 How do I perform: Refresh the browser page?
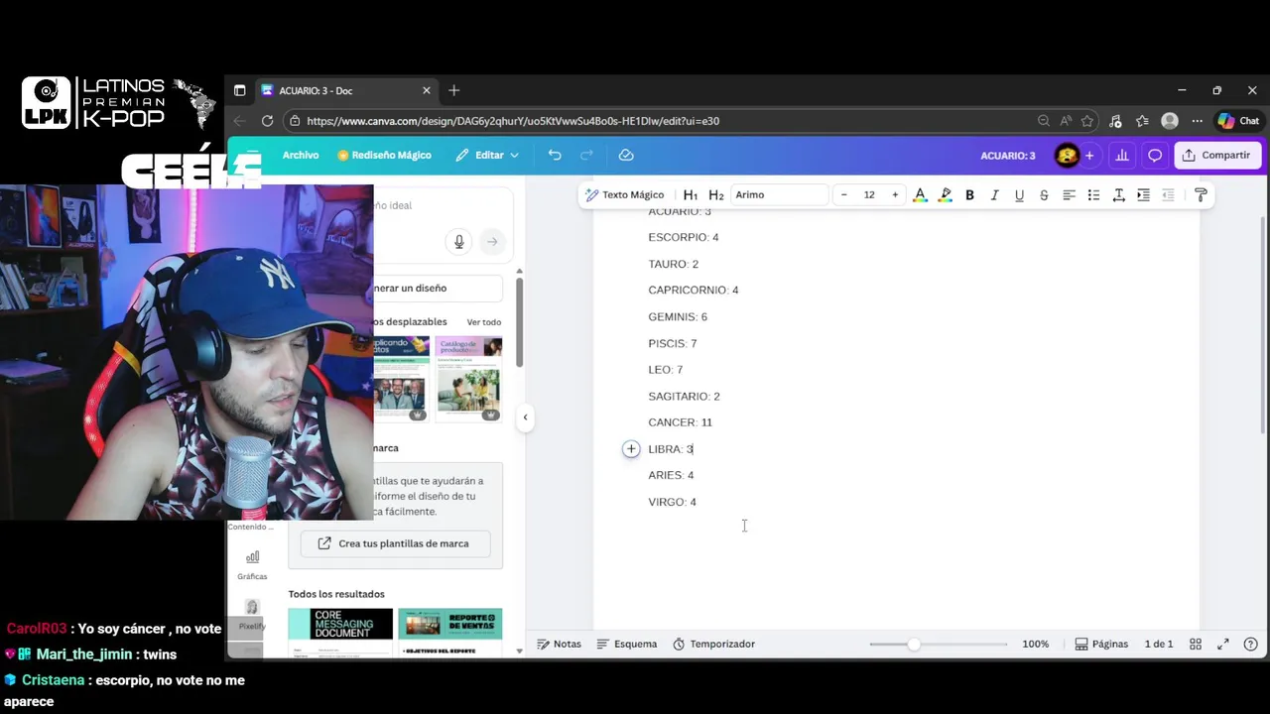(267, 121)
